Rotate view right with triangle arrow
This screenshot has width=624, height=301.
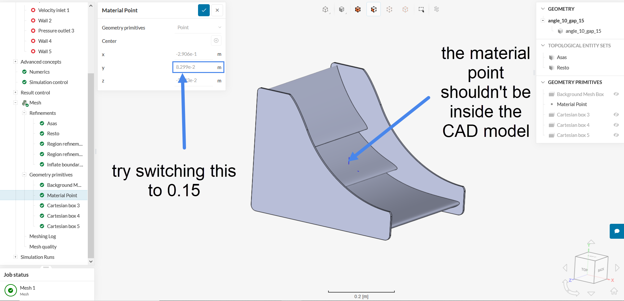coord(617,268)
